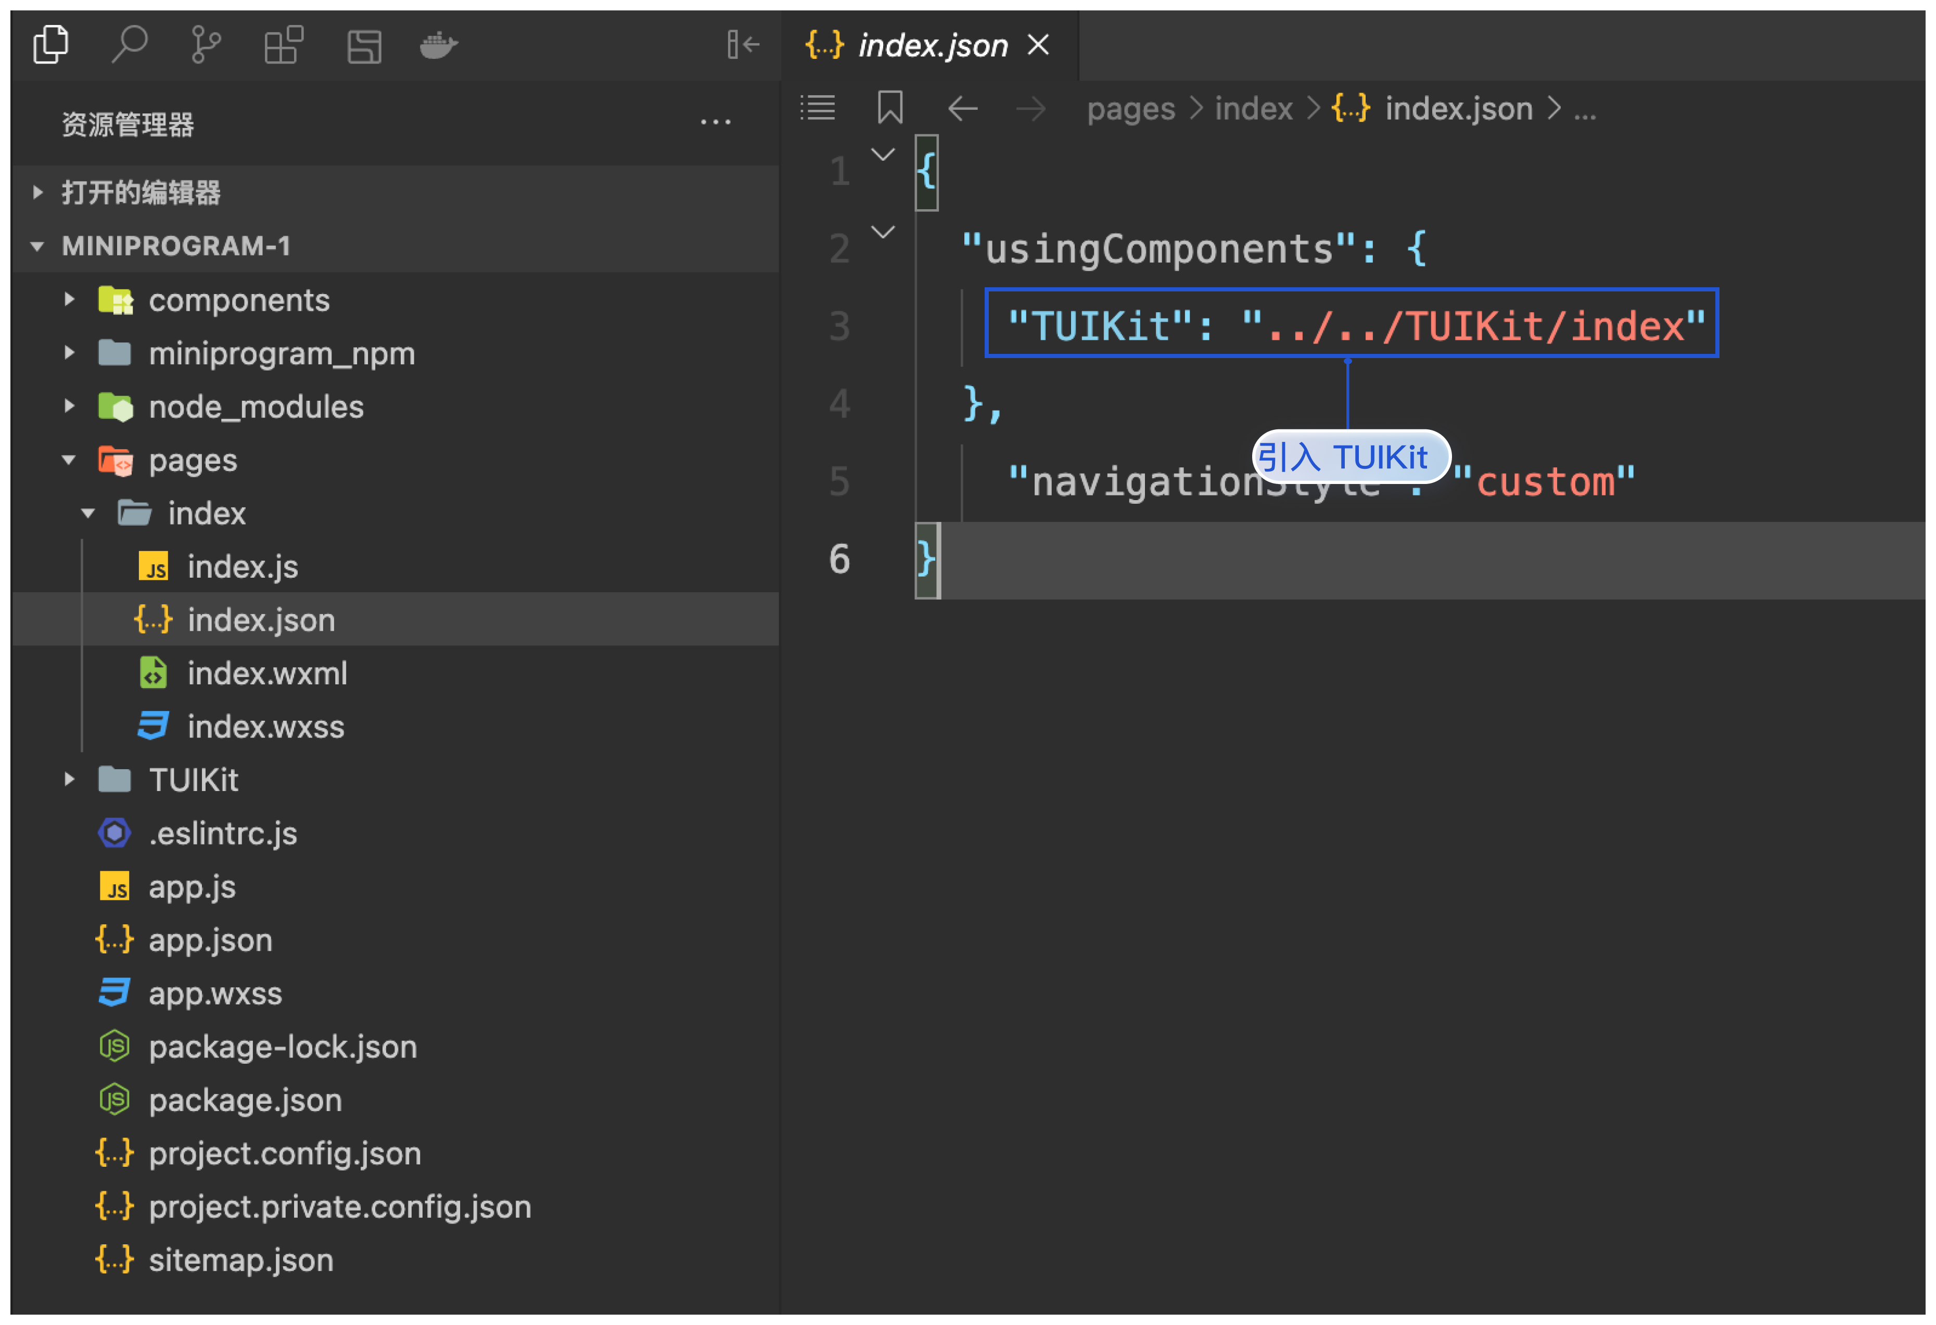Open package-lock.json file
The image size is (1936, 1325).
pyautogui.click(x=396, y=1046)
